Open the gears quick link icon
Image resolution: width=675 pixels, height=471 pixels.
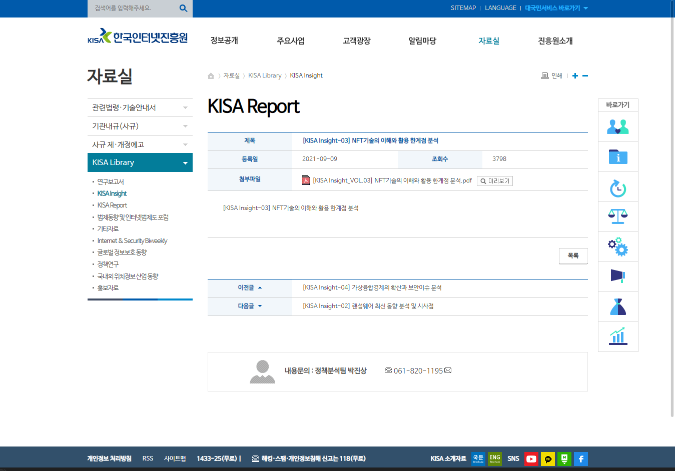[618, 247]
